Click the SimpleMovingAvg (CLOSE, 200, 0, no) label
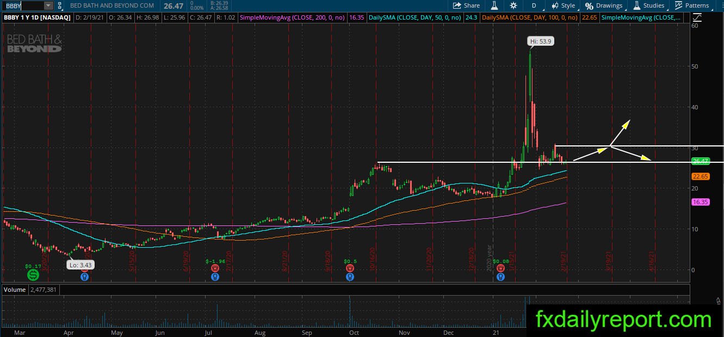The height and width of the screenshot is (337, 724). [x=293, y=17]
